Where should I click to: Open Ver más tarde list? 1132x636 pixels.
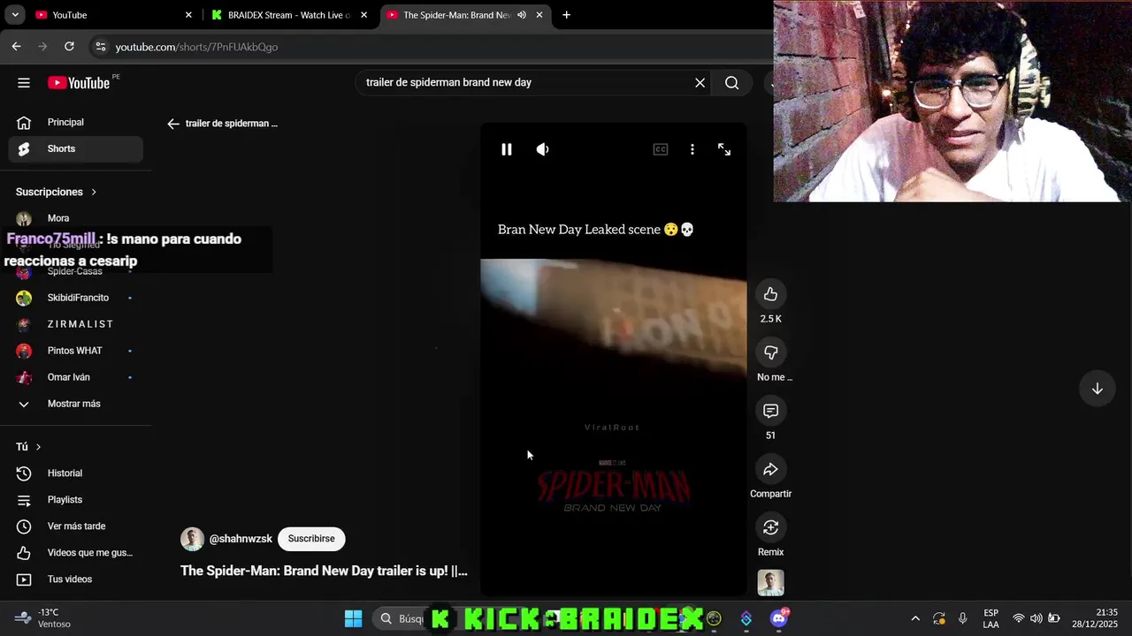tap(75, 526)
